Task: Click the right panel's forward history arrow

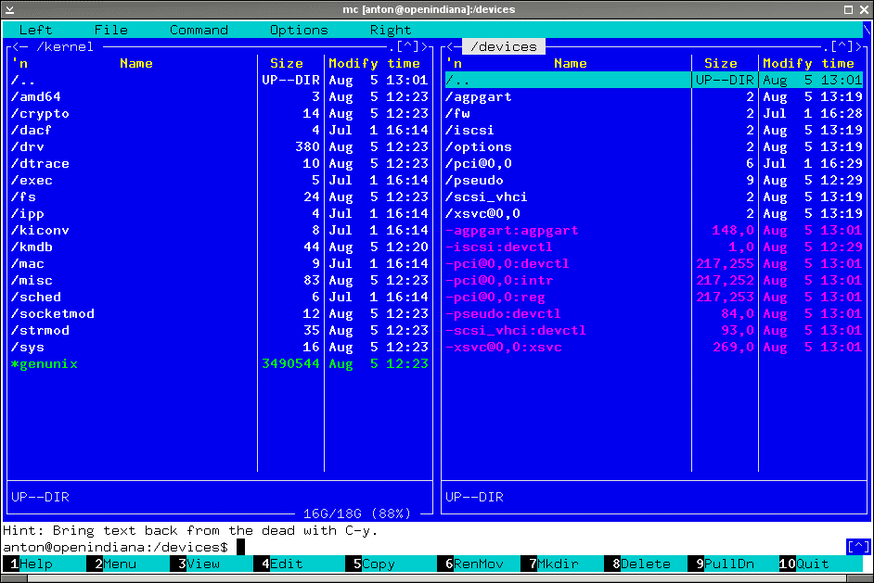Action: tap(860, 46)
